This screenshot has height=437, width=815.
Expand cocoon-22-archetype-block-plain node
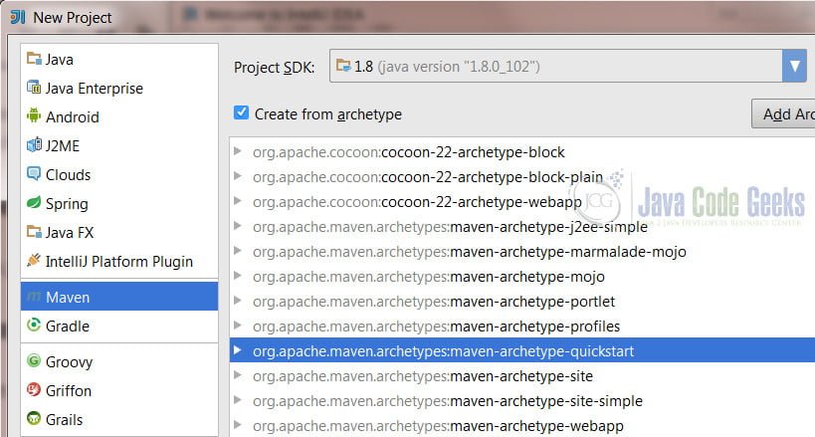click(238, 176)
